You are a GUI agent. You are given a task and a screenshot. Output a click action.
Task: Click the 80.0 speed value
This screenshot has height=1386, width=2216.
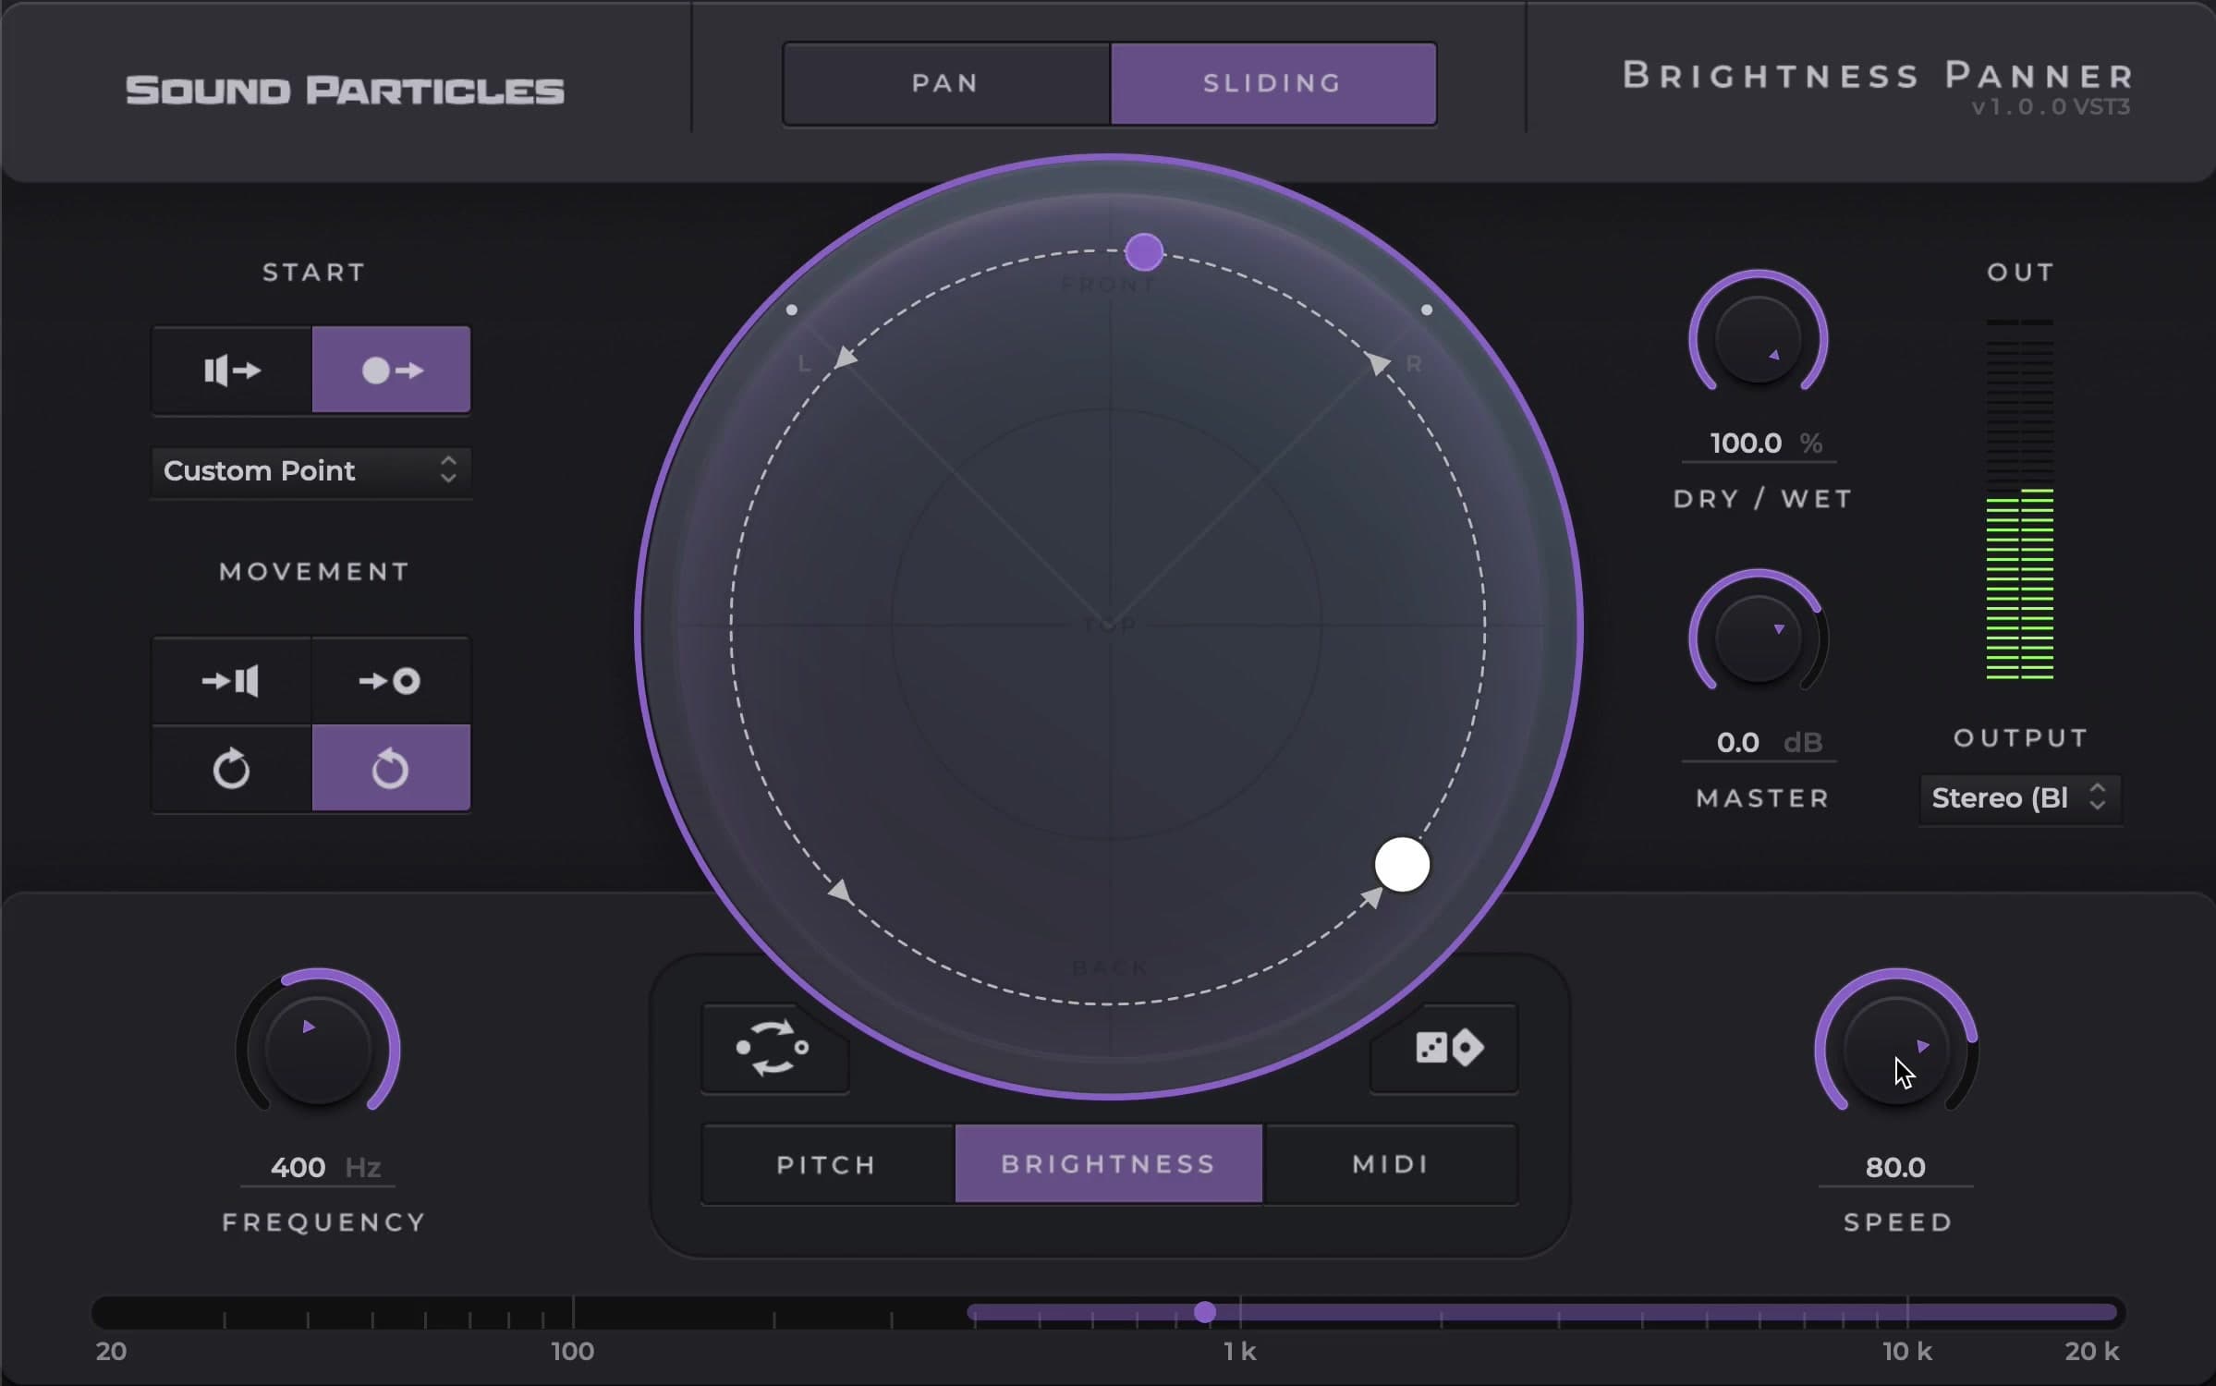(1896, 1168)
